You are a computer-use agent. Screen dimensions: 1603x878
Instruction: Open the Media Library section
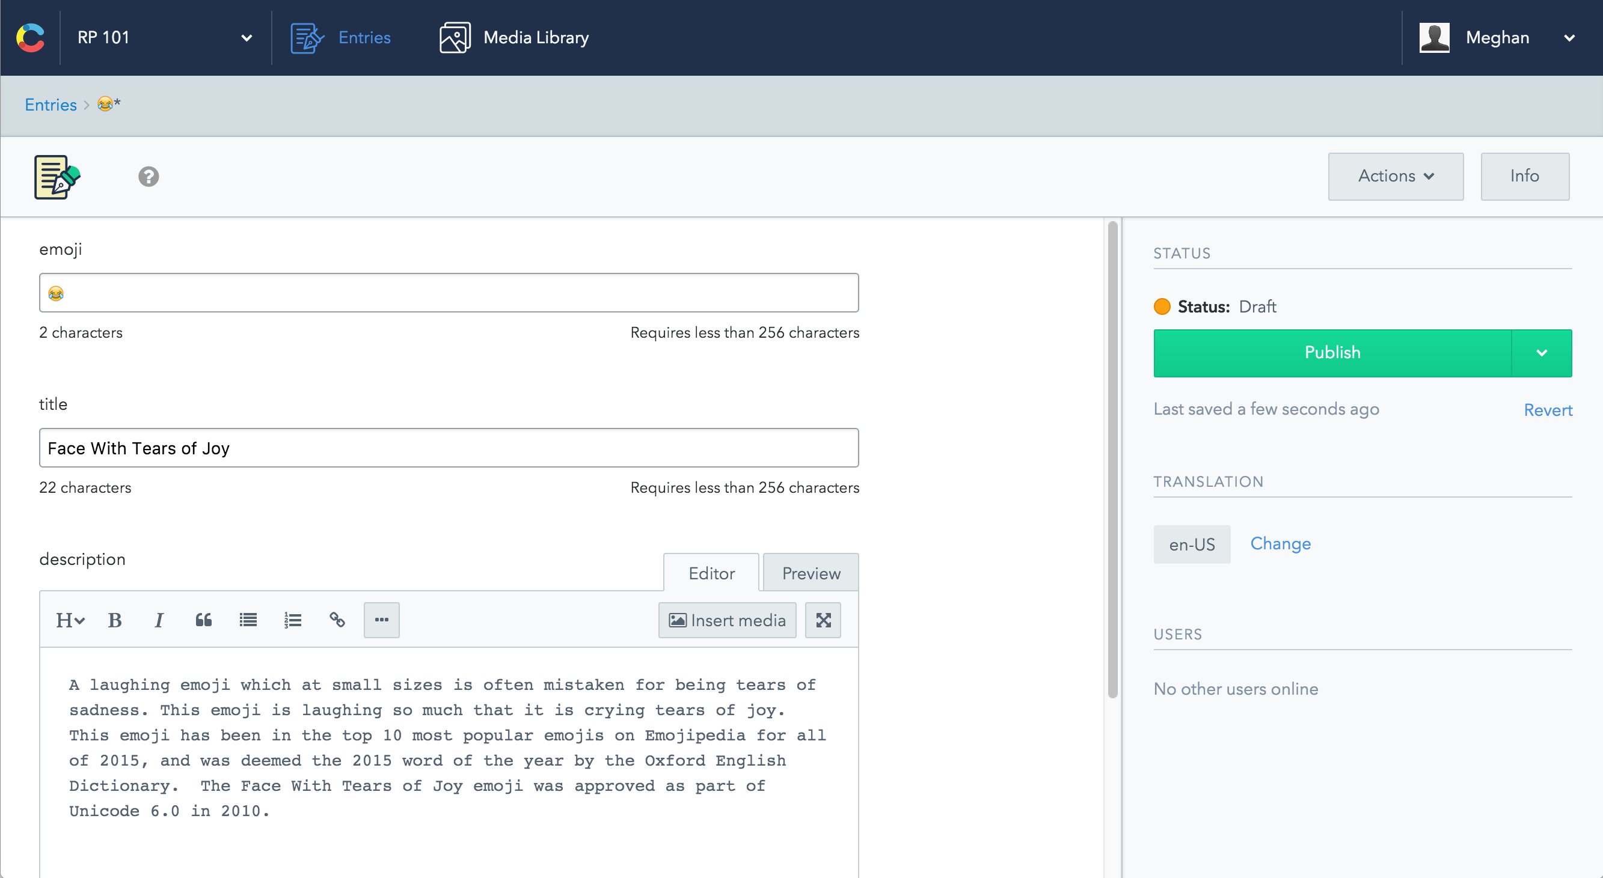[x=514, y=37]
